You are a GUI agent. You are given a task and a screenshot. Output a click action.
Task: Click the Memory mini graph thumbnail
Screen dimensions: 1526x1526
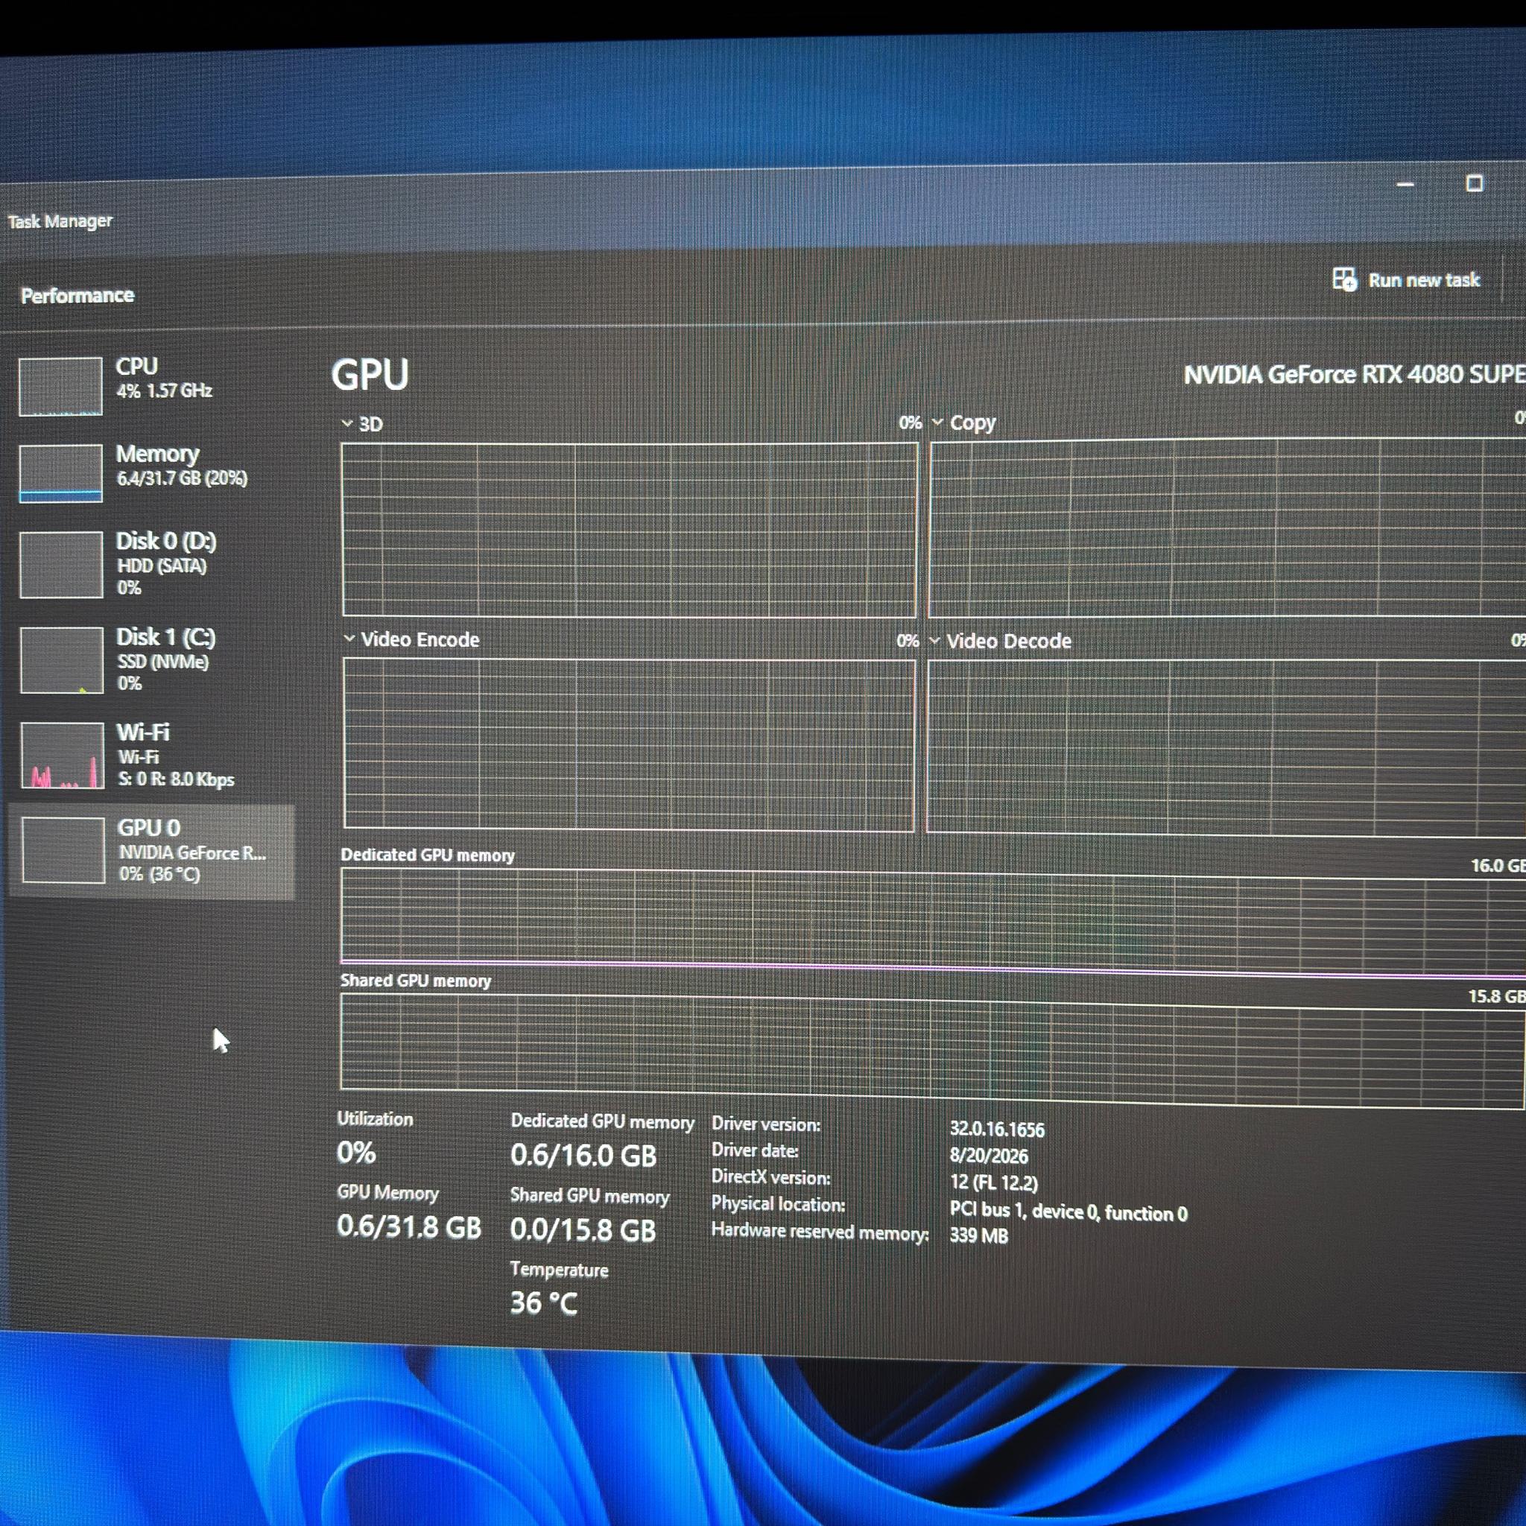pyautogui.click(x=61, y=473)
